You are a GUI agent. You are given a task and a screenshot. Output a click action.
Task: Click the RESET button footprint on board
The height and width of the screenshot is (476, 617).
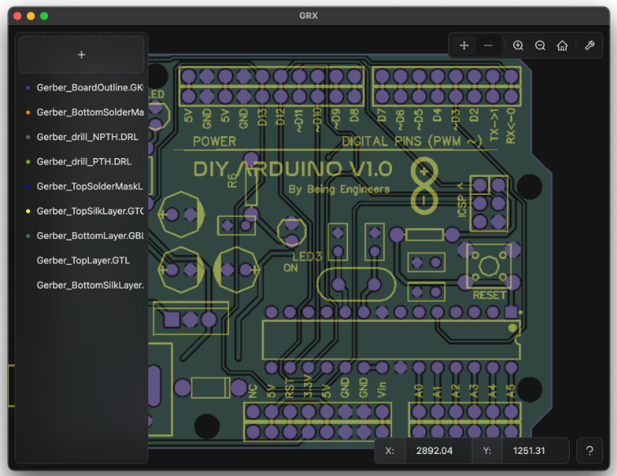[x=489, y=267]
